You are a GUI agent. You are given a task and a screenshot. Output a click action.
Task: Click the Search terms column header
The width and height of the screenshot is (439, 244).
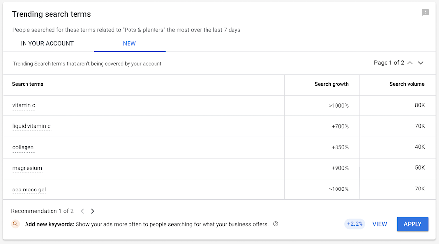27,84
